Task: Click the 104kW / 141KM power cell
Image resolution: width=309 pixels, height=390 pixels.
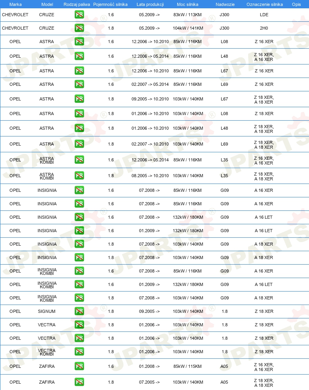Action: (188, 28)
